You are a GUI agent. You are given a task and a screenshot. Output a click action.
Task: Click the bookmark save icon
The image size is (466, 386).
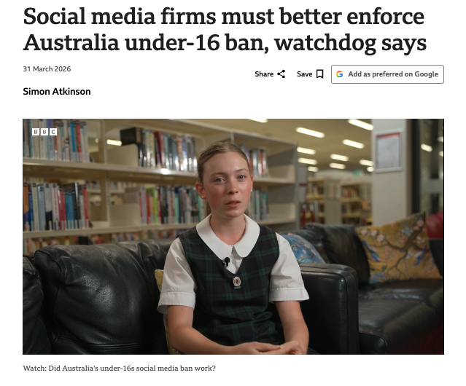[x=319, y=74]
